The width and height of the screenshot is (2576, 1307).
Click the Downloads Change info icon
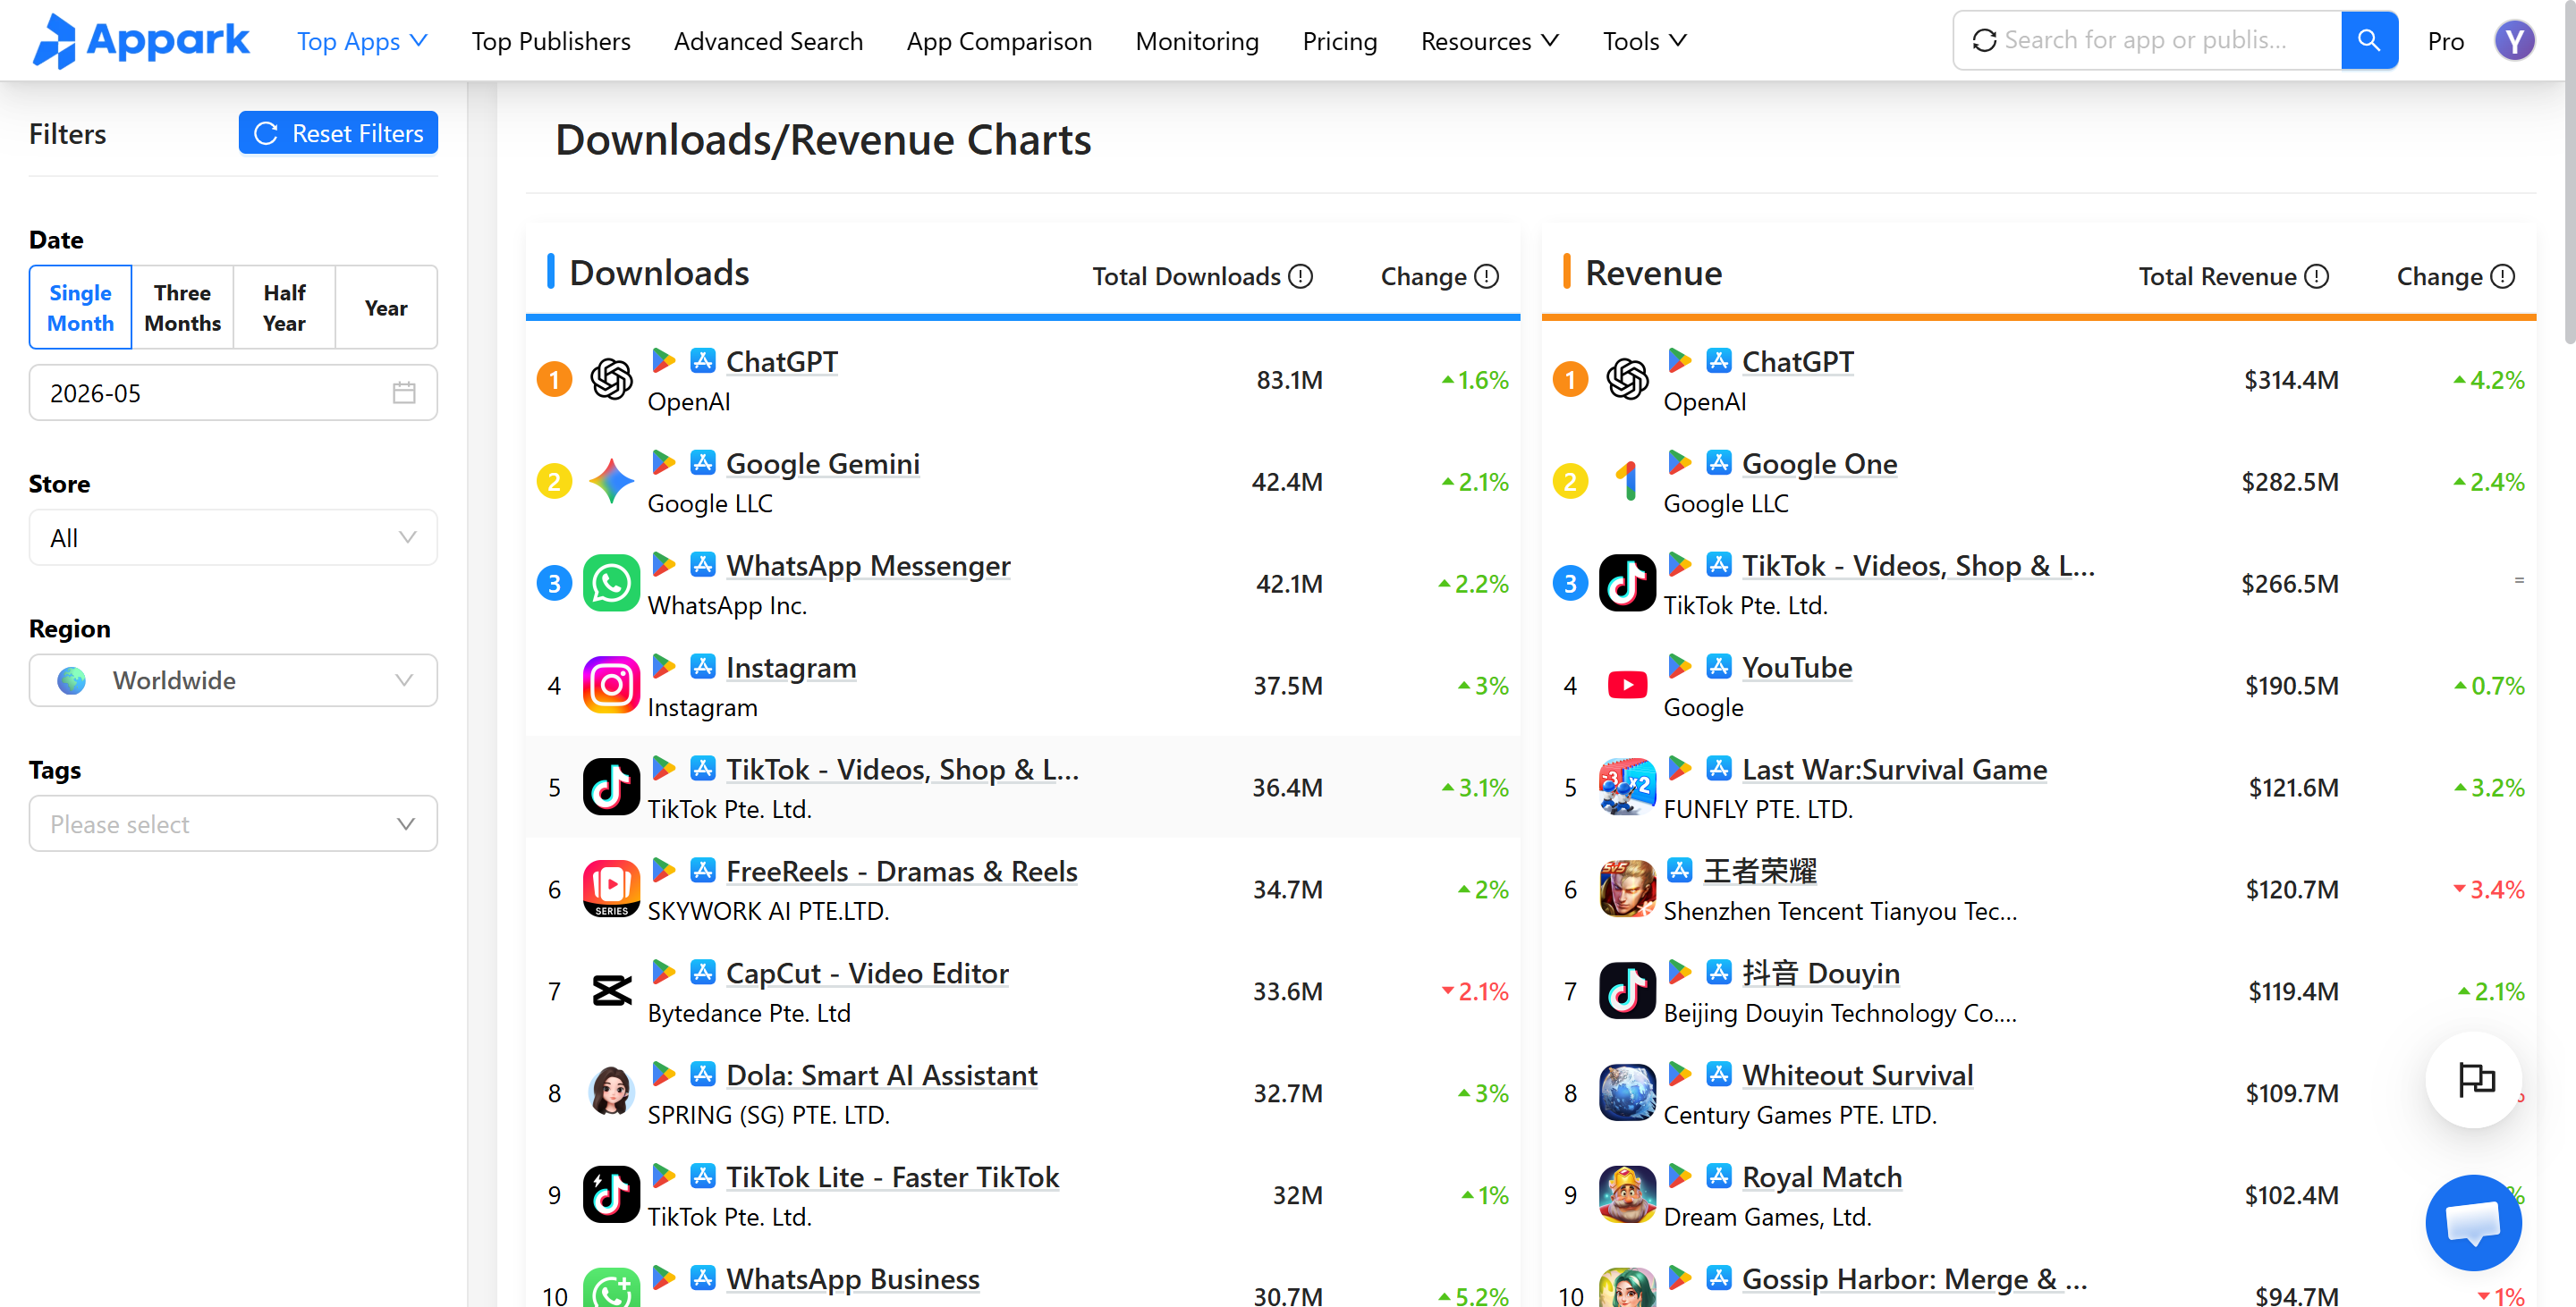[1487, 277]
